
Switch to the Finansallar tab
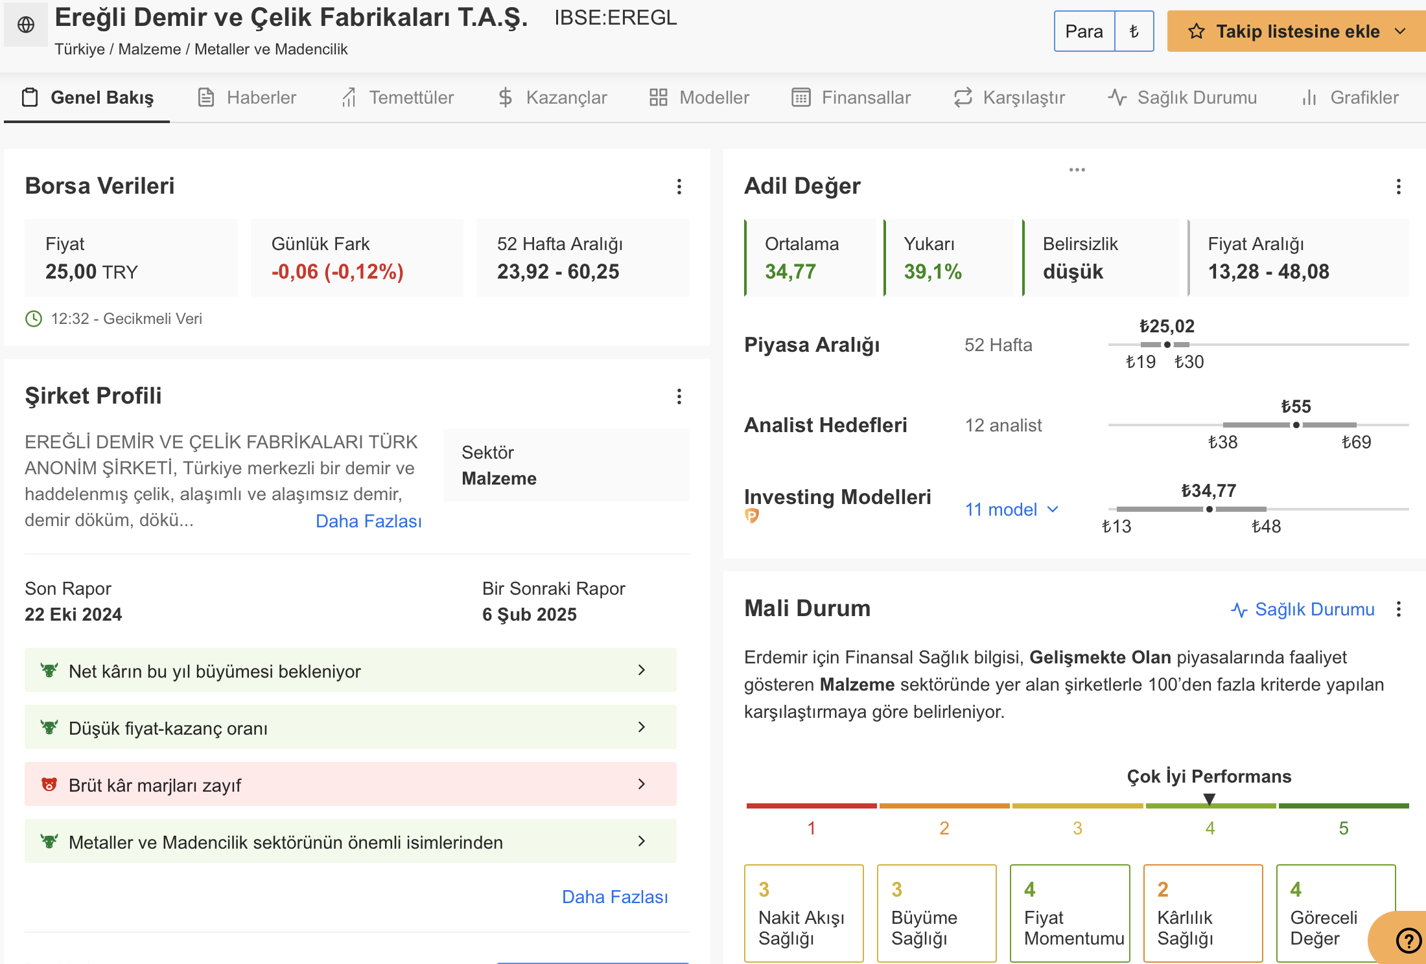point(851,98)
